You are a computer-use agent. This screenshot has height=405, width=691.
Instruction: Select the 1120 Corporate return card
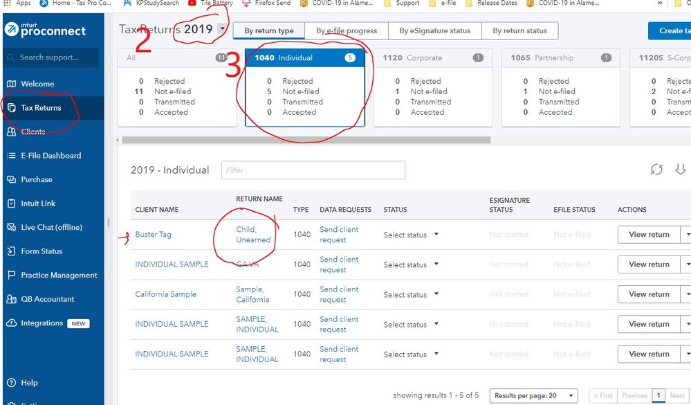[x=433, y=87]
